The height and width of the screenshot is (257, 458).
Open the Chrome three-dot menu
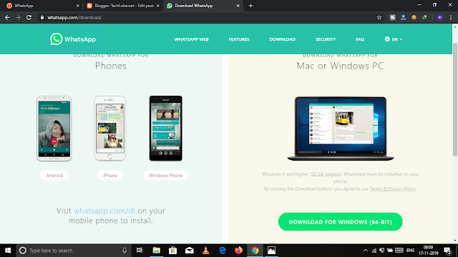click(451, 17)
